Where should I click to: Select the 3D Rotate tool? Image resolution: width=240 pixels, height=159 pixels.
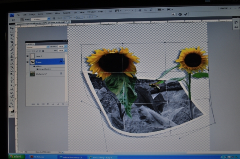point(12,93)
